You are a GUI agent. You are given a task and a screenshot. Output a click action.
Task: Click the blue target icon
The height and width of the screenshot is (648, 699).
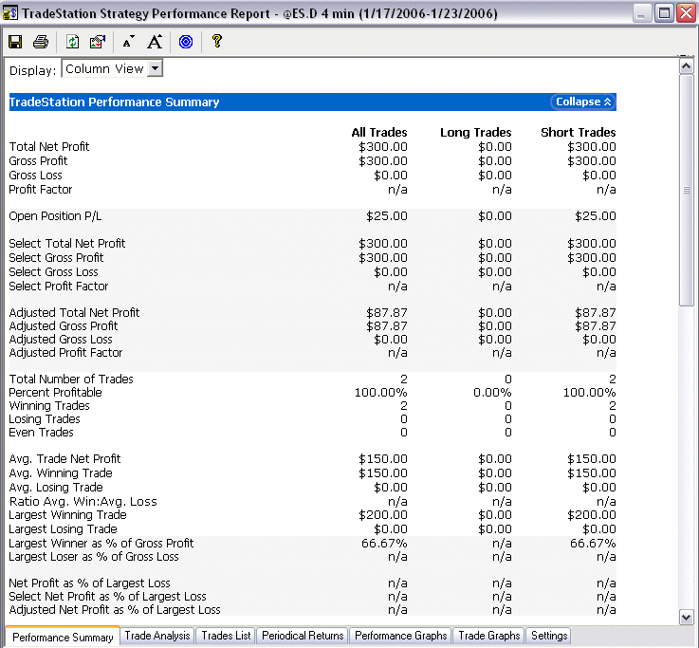[x=186, y=42]
